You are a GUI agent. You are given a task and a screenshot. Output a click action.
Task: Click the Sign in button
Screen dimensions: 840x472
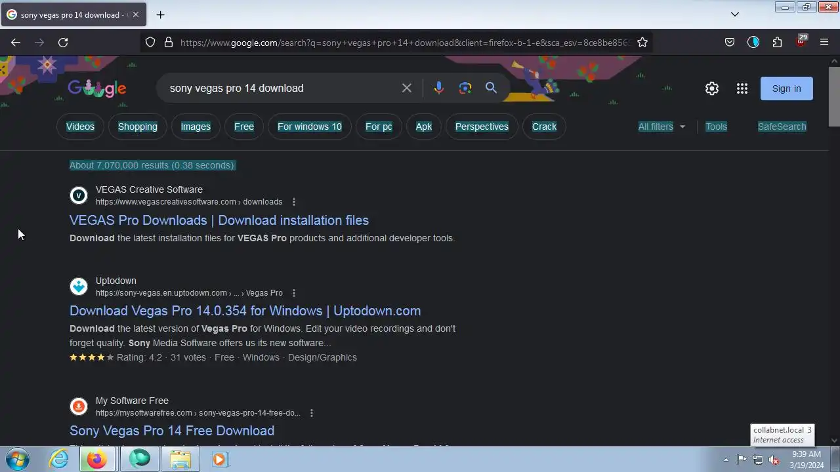click(x=786, y=88)
